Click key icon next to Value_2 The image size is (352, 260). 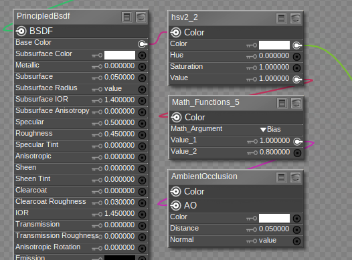(252, 153)
